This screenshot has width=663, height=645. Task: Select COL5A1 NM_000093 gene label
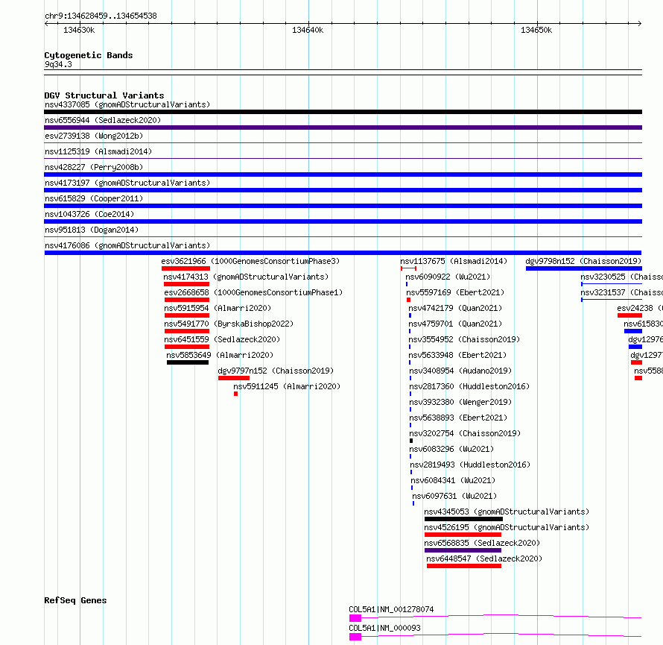[x=385, y=628]
